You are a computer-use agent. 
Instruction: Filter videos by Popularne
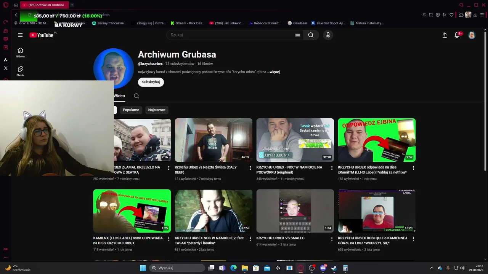(x=131, y=110)
